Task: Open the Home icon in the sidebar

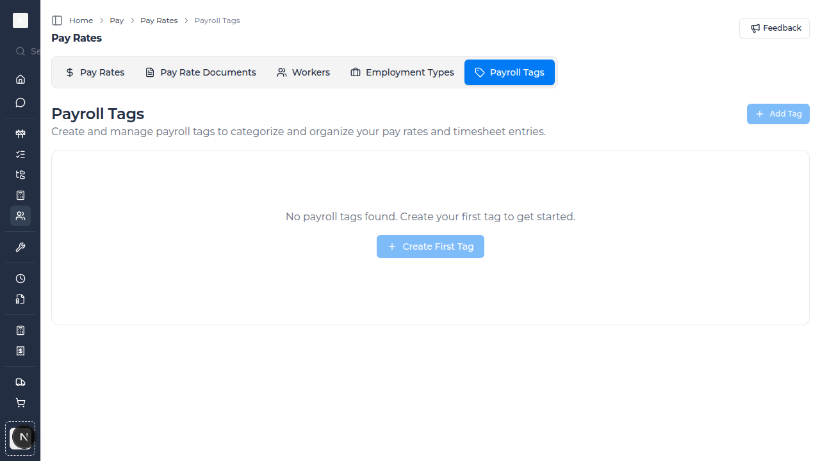Action: (20, 79)
